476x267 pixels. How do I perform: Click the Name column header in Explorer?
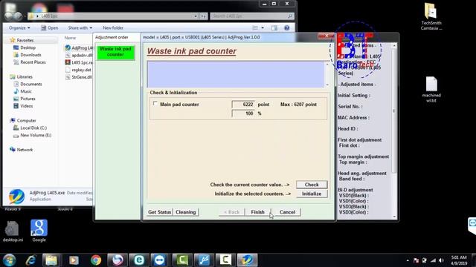[x=70, y=38]
